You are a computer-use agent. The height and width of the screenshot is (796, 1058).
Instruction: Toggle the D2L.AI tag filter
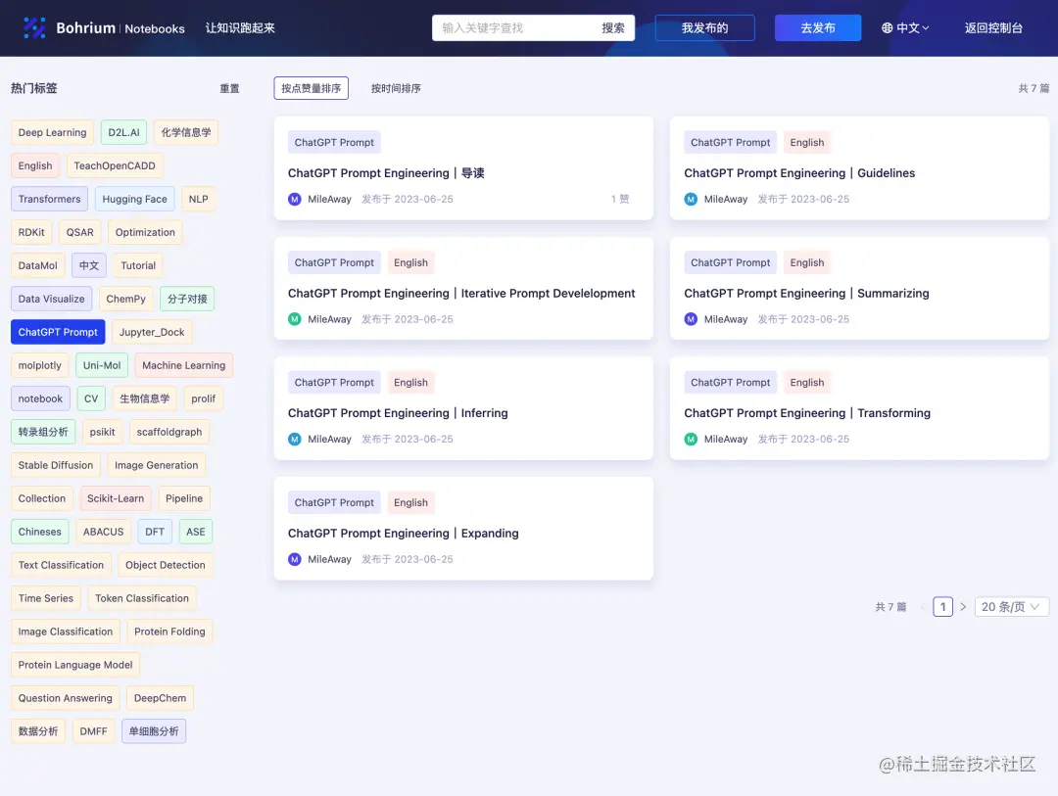point(124,132)
